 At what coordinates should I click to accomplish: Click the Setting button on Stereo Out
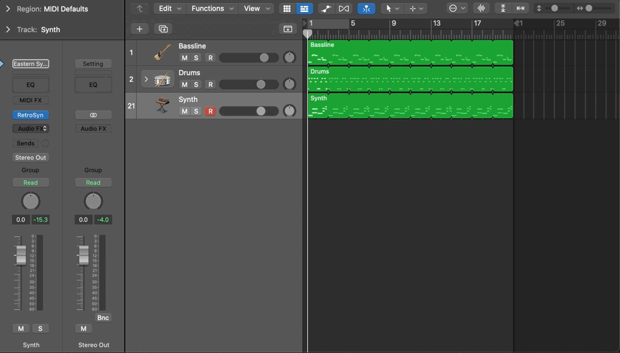[x=93, y=64]
